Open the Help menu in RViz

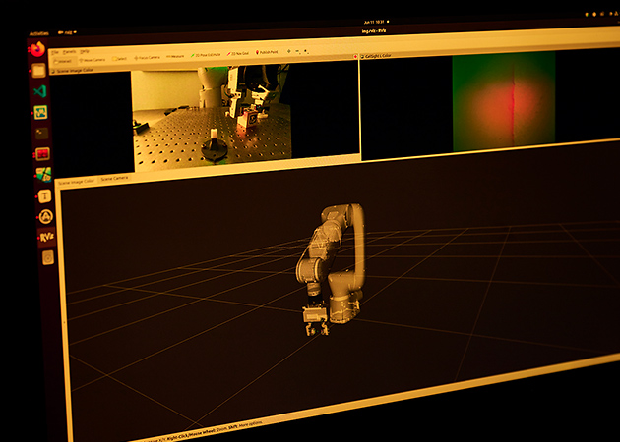point(85,51)
